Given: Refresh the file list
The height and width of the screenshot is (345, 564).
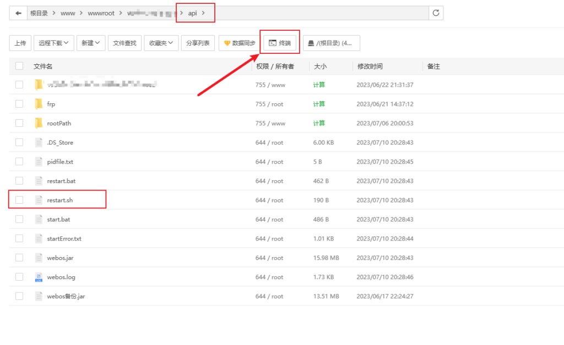Looking at the screenshot, I should (436, 12).
